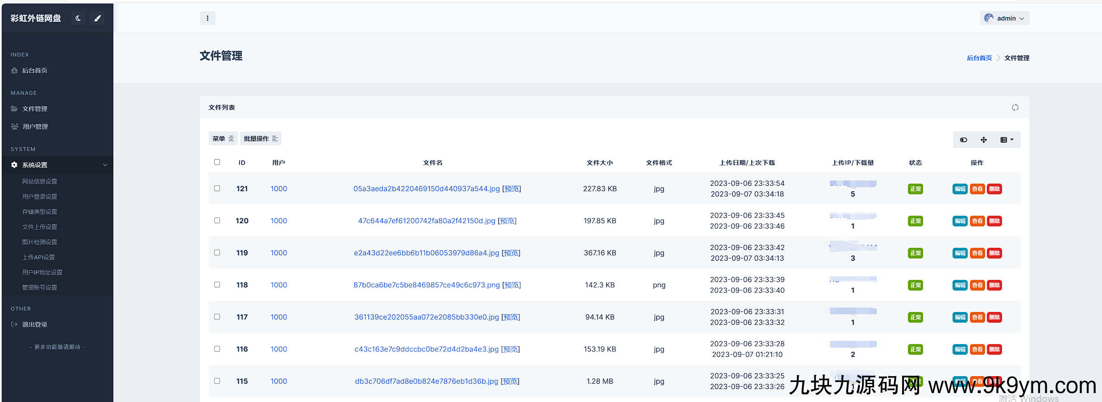The width and height of the screenshot is (1102, 402).
Task: Go to 网站信息设置 submenu item
Action: point(40,181)
